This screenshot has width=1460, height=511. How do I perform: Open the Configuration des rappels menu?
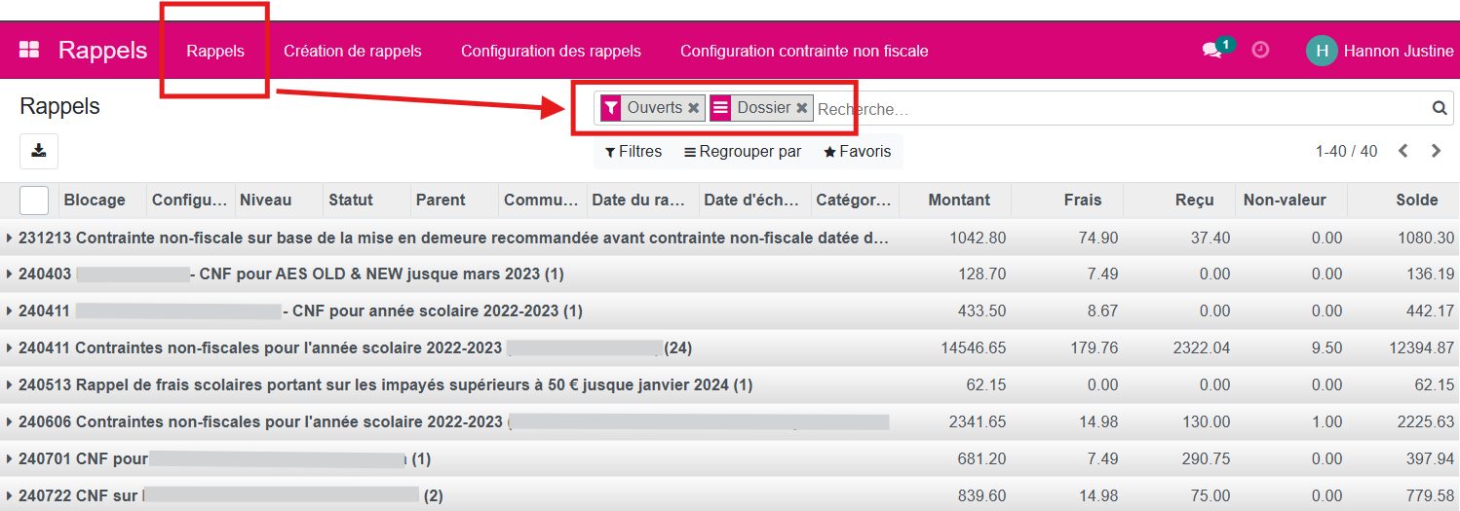551,51
